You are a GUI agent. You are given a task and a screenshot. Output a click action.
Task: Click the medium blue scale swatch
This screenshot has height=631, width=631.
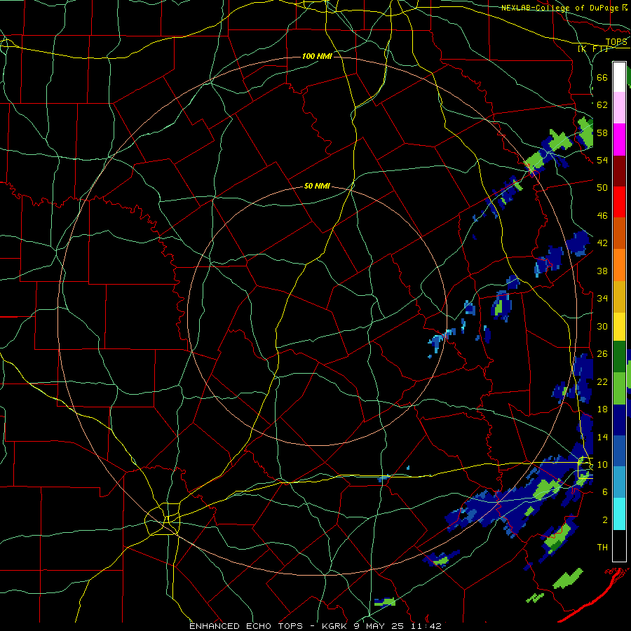pos(619,451)
